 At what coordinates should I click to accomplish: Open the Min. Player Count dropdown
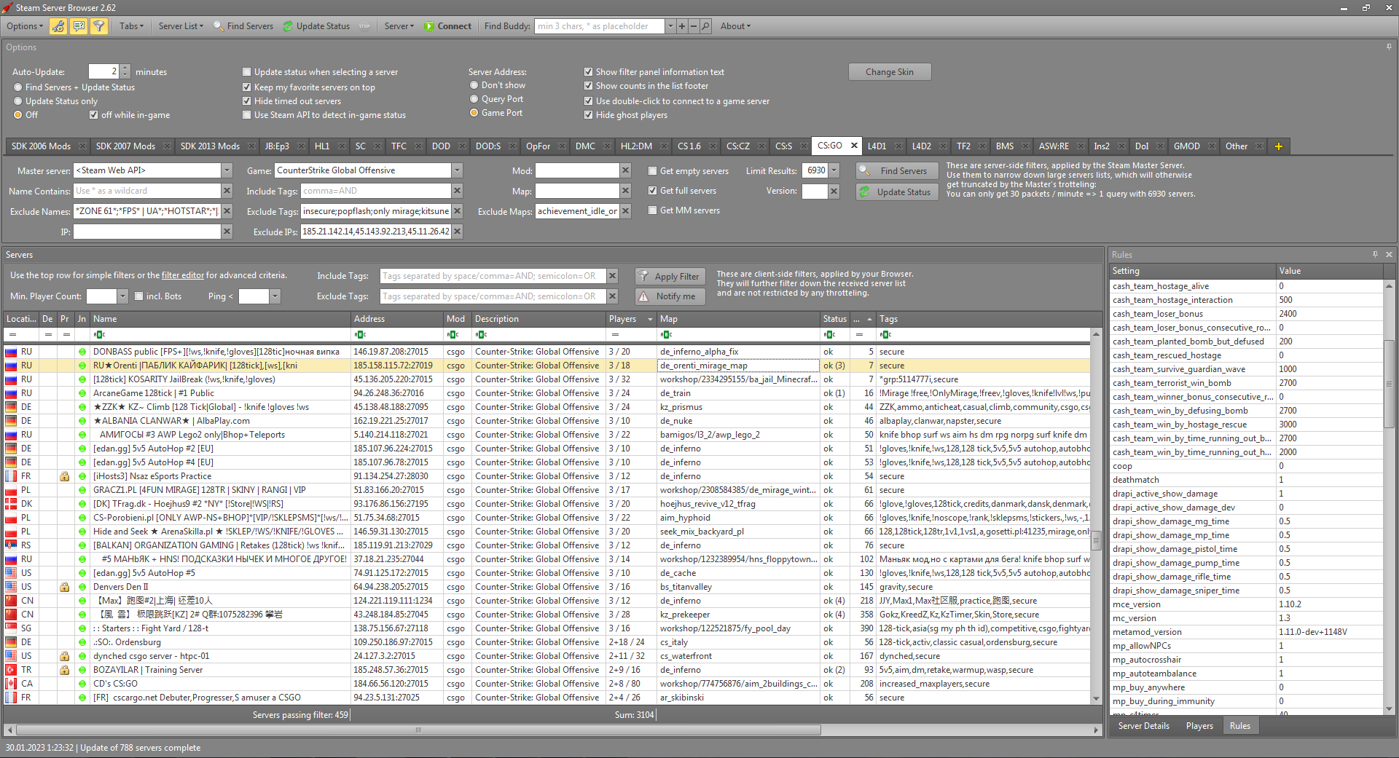(122, 296)
